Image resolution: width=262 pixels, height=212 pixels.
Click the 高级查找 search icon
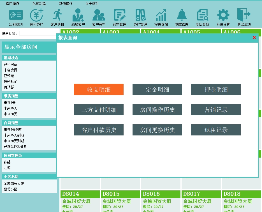[x=202, y=15]
